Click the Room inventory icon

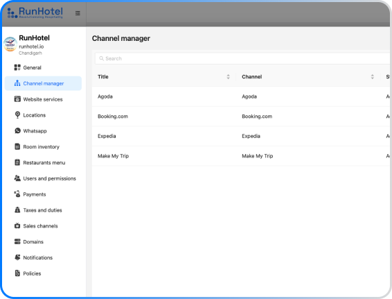click(x=17, y=146)
